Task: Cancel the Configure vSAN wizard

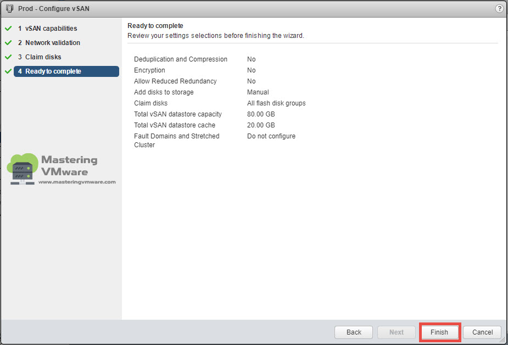Action: click(x=482, y=332)
